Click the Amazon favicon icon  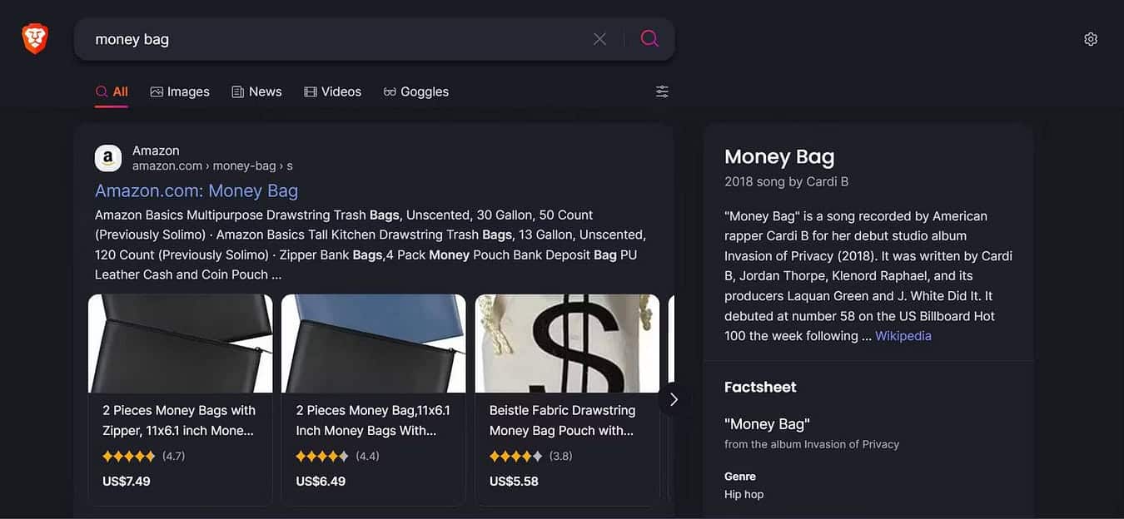(108, 158)
